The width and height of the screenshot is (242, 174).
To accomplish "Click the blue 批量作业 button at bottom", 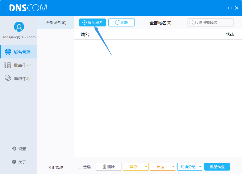I will point(217,167).
